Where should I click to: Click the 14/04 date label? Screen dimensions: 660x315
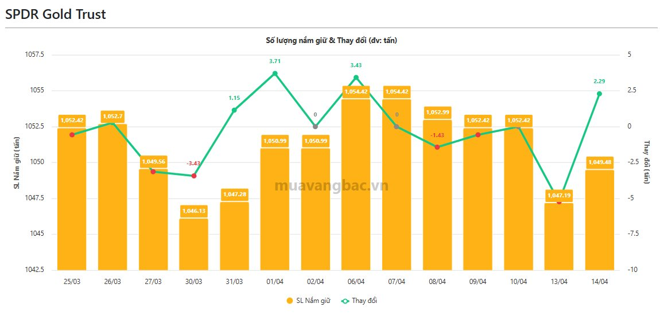[599, 282]
